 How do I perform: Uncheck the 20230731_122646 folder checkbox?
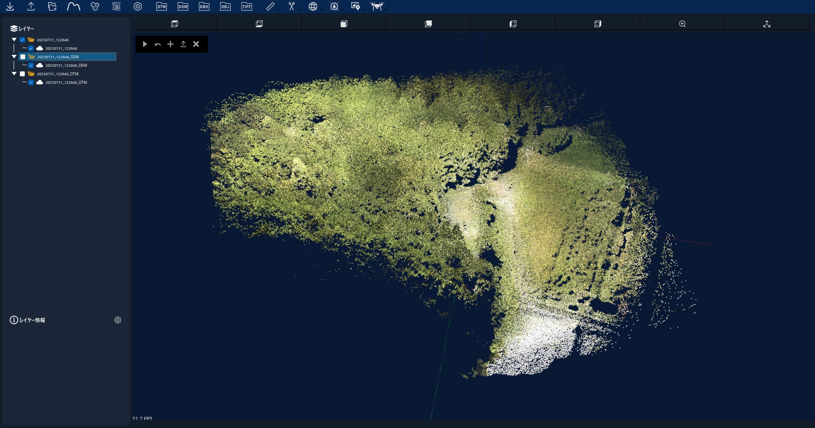click(x=23, y=40)
